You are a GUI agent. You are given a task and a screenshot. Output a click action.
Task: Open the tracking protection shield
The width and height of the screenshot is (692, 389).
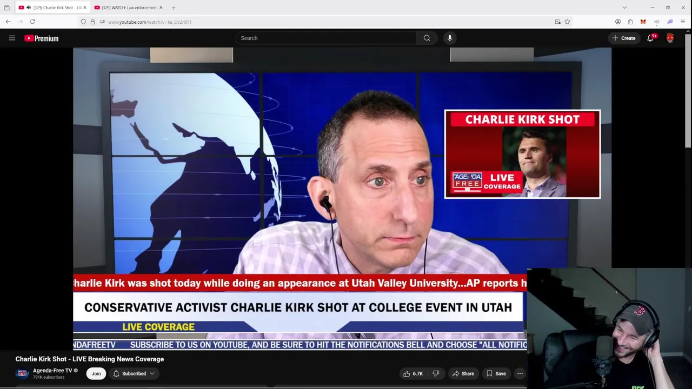83,22
